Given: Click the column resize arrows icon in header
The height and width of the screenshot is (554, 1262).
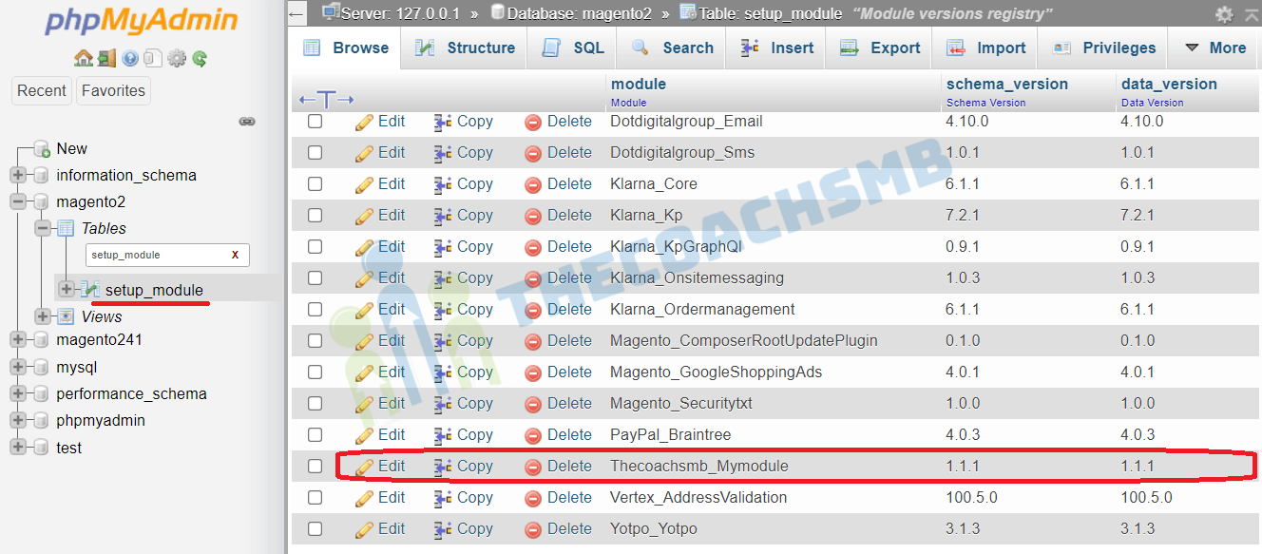Looking at the screenshot, I should [326, 99].
